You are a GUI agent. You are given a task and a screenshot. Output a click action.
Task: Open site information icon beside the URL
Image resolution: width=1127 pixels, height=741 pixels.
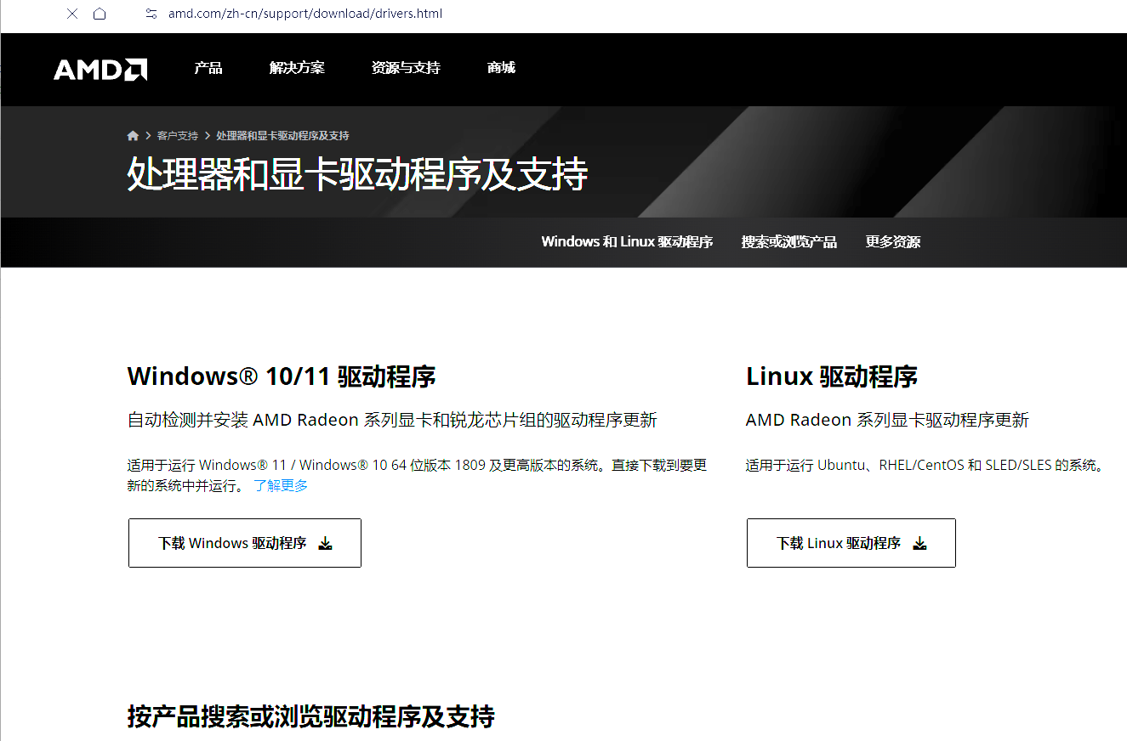click(151, 14)
